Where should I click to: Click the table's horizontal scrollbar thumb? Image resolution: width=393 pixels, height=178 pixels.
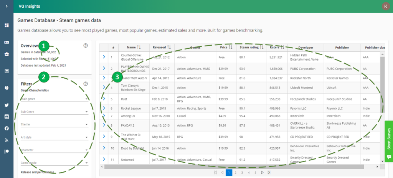(234, 167)
